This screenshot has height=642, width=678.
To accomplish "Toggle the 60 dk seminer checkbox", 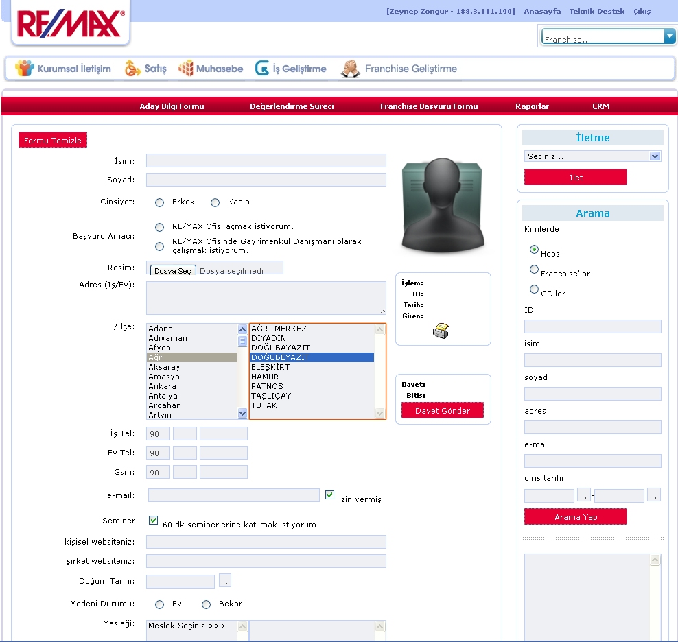I will [x=153, y=520].
